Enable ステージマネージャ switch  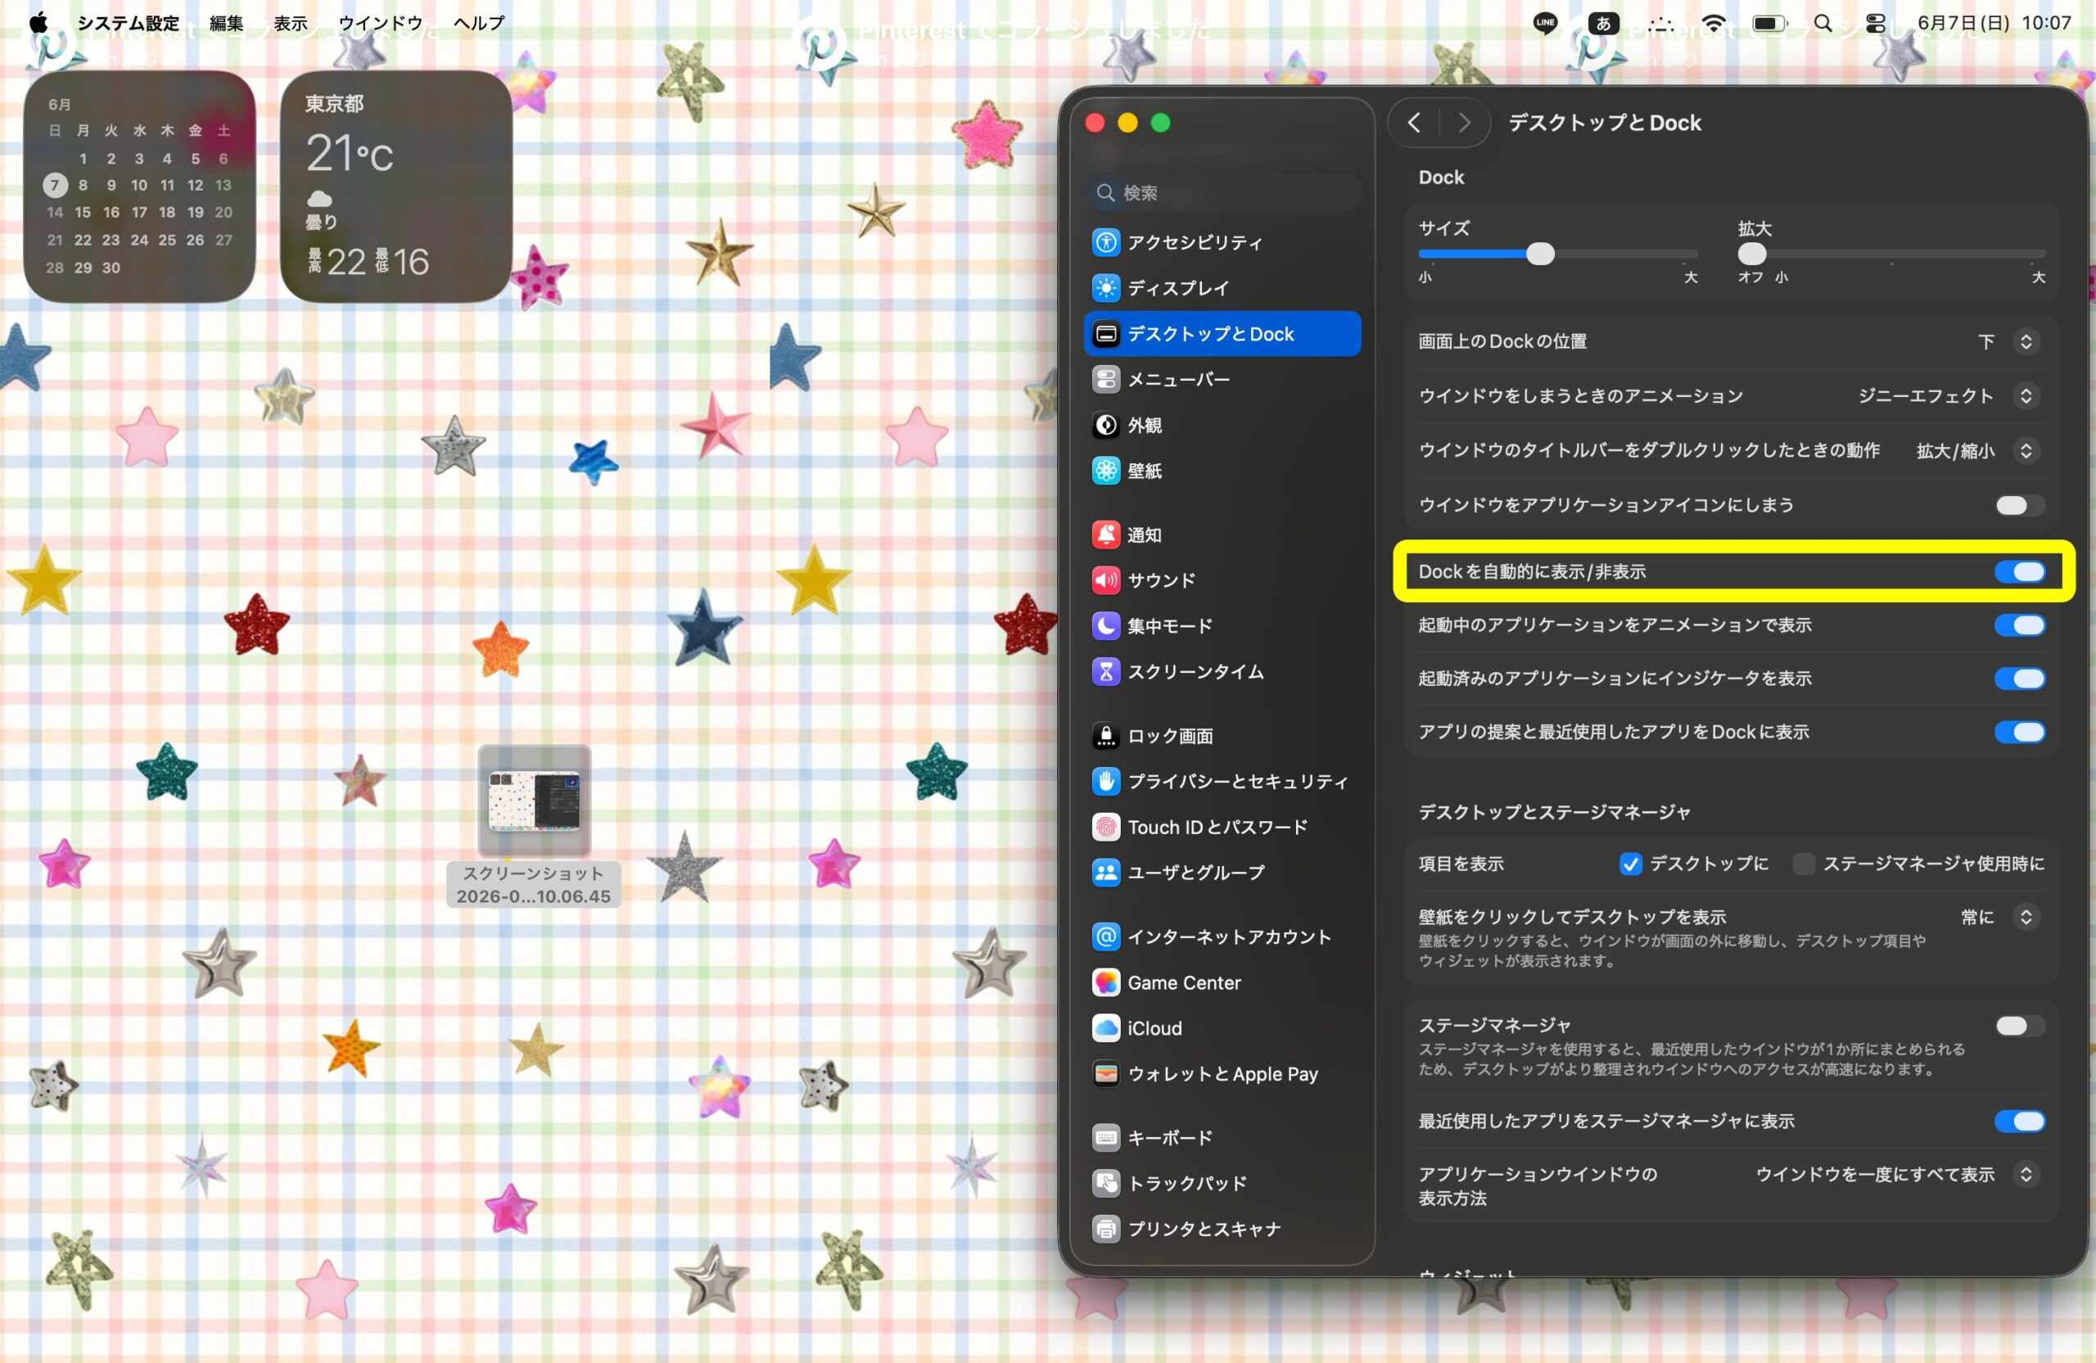(2019, 1026)
